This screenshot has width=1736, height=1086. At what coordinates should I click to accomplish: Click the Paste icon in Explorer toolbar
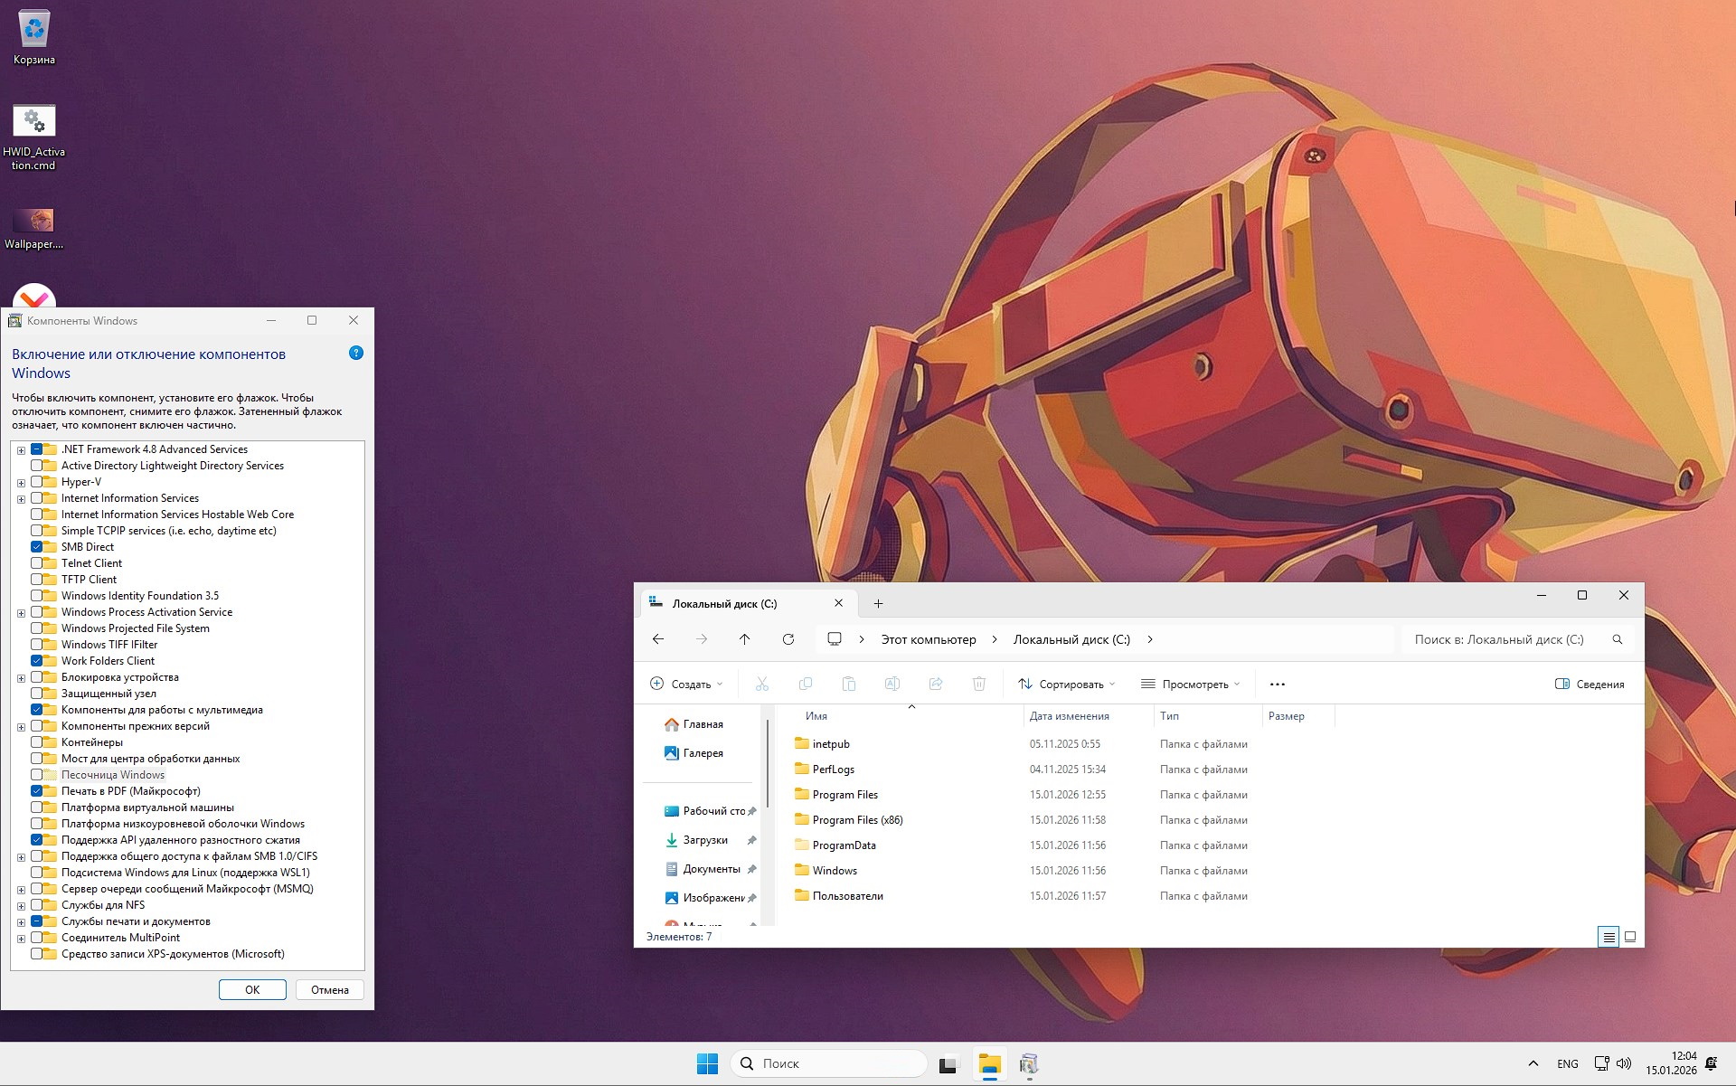pos(849,684)
